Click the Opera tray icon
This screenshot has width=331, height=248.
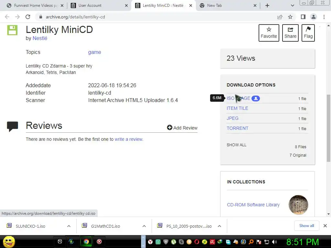(197, 242)
